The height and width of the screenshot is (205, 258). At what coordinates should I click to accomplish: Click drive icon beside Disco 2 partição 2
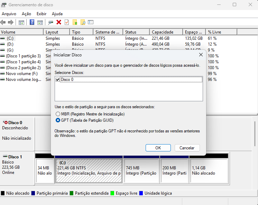[2, 68]
